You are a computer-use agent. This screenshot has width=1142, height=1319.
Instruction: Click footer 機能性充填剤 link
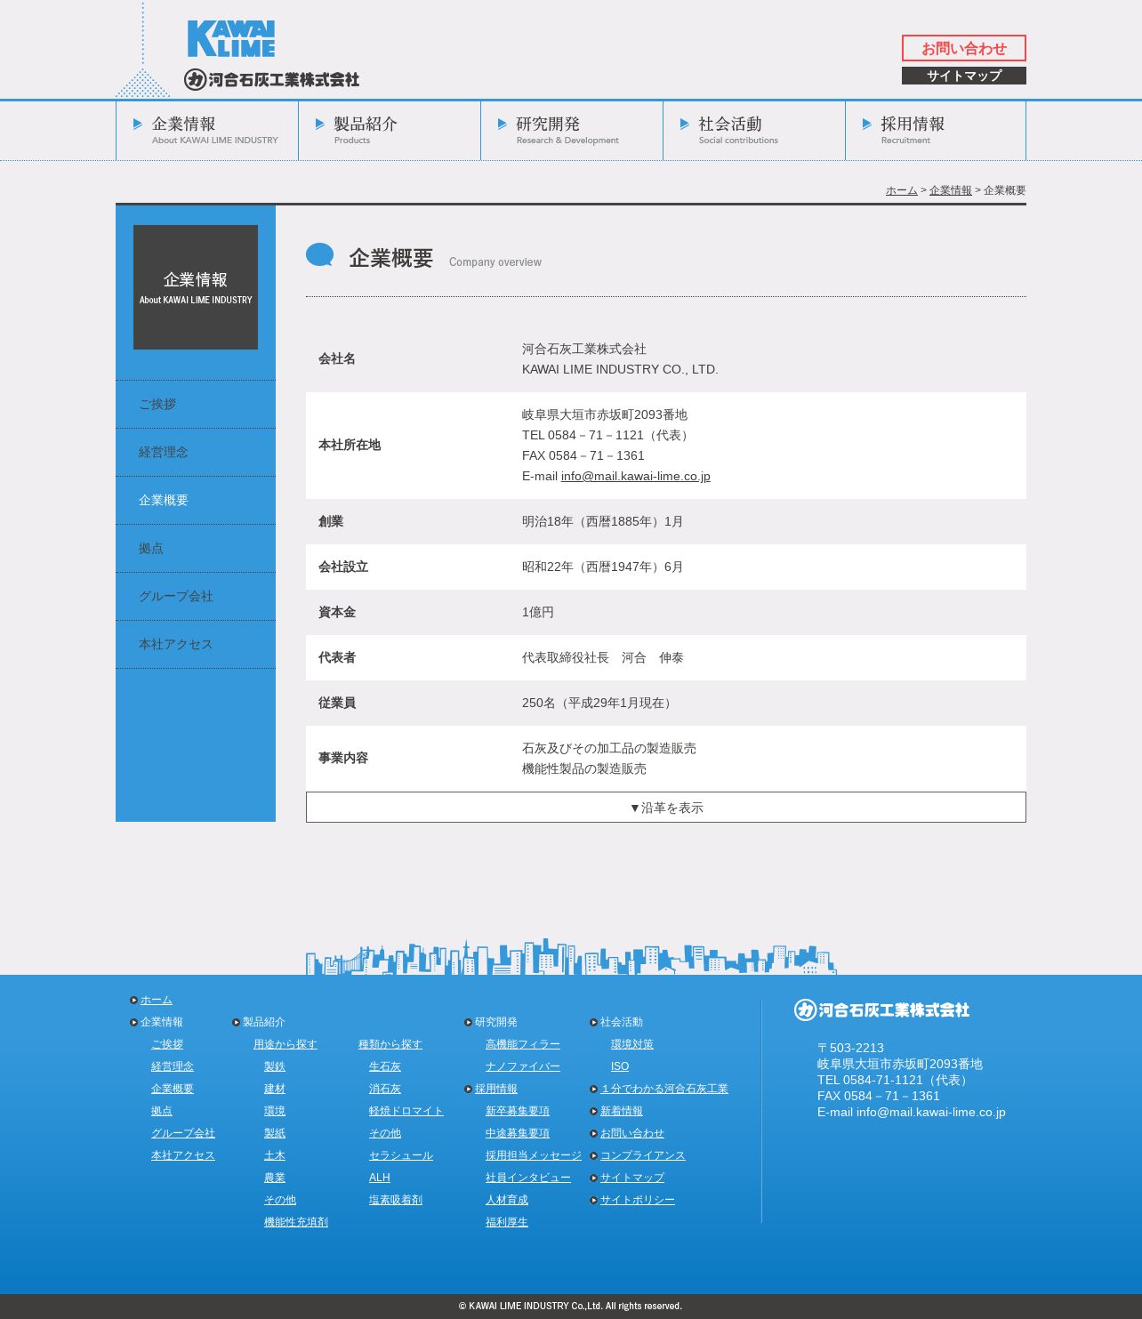point(296,1222)
